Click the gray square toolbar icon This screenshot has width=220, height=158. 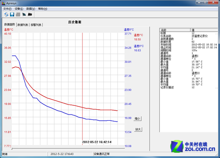pos(18,14)
